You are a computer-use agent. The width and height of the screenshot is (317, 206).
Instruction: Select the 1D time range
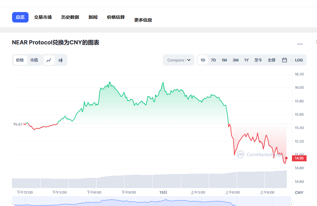(x=203, y=60)
